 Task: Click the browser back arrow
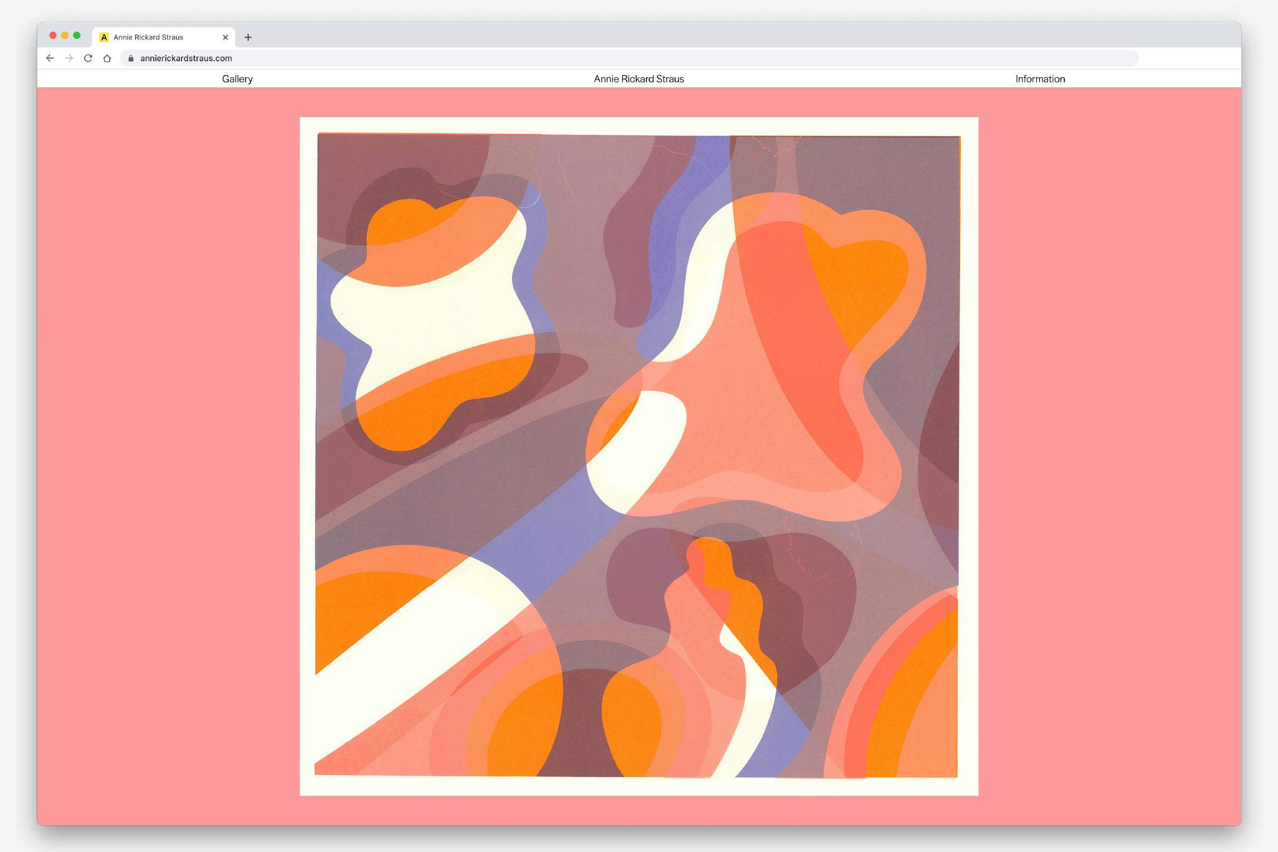(x=50, y=58)
